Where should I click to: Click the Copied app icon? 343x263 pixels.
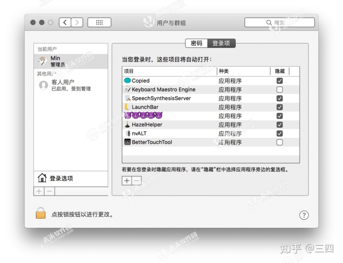pos(127,80)
